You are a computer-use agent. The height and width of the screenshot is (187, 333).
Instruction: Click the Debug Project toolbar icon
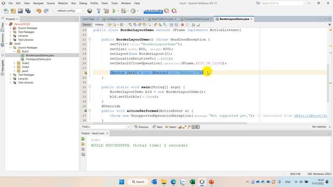coord(123,11)
